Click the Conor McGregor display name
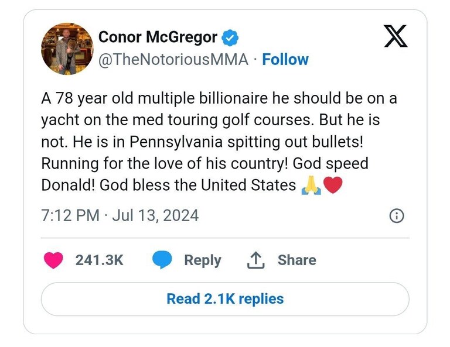Screen dimensions: 450x347 (x=158, y=37)
